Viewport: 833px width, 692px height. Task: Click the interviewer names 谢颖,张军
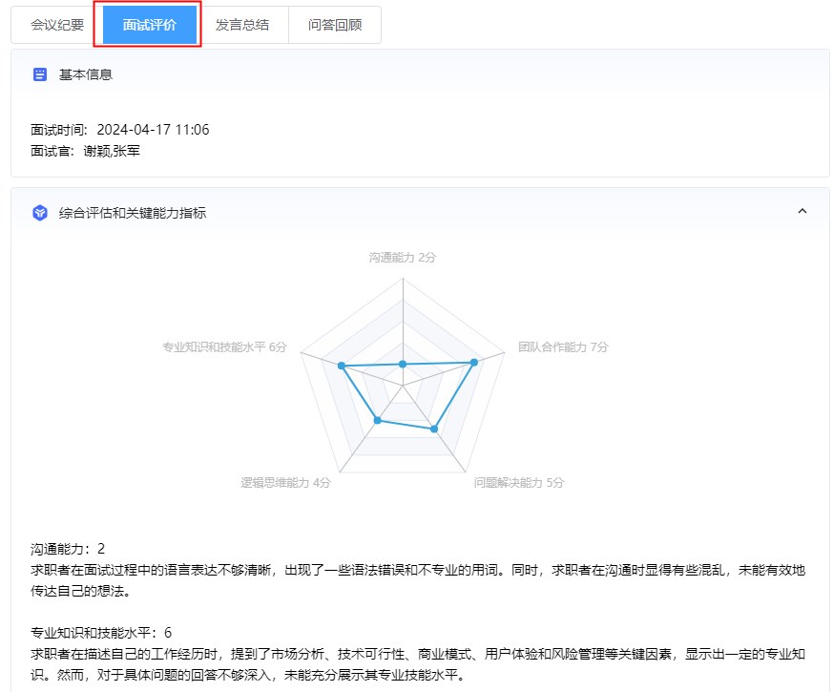[x=112, y=151]
